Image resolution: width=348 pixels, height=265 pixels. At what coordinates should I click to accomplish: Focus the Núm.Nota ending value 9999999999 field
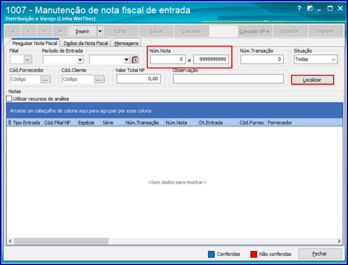pyautogui.click(x=211, y=59)
